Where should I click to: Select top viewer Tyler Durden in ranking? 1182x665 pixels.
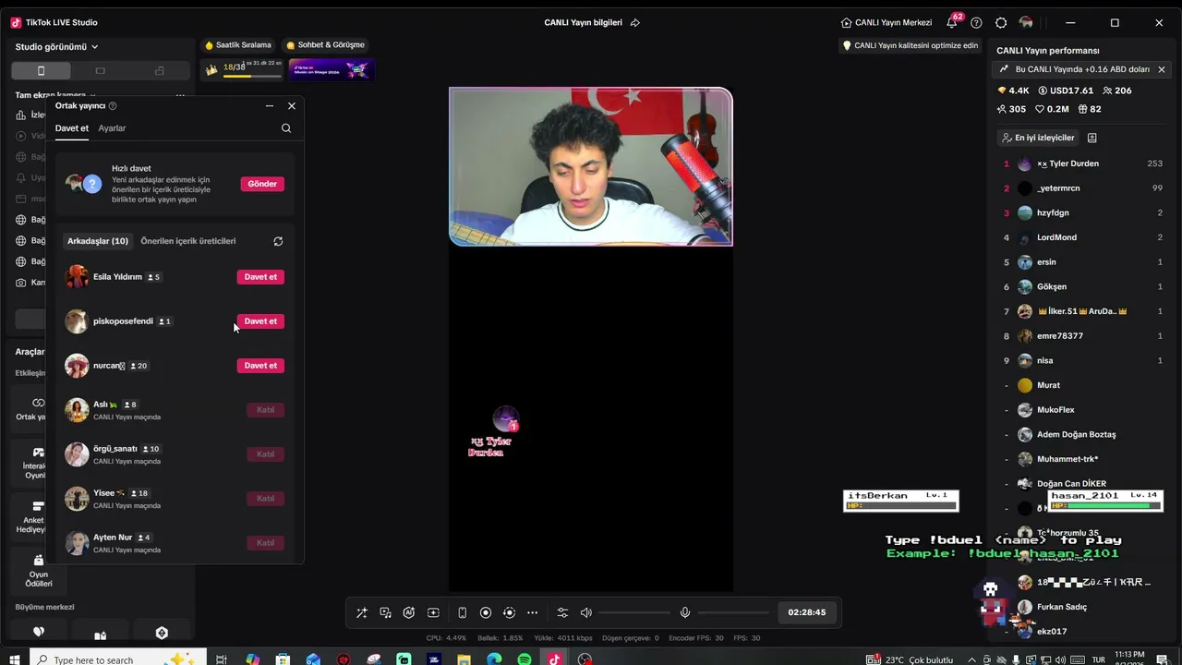1083,163
